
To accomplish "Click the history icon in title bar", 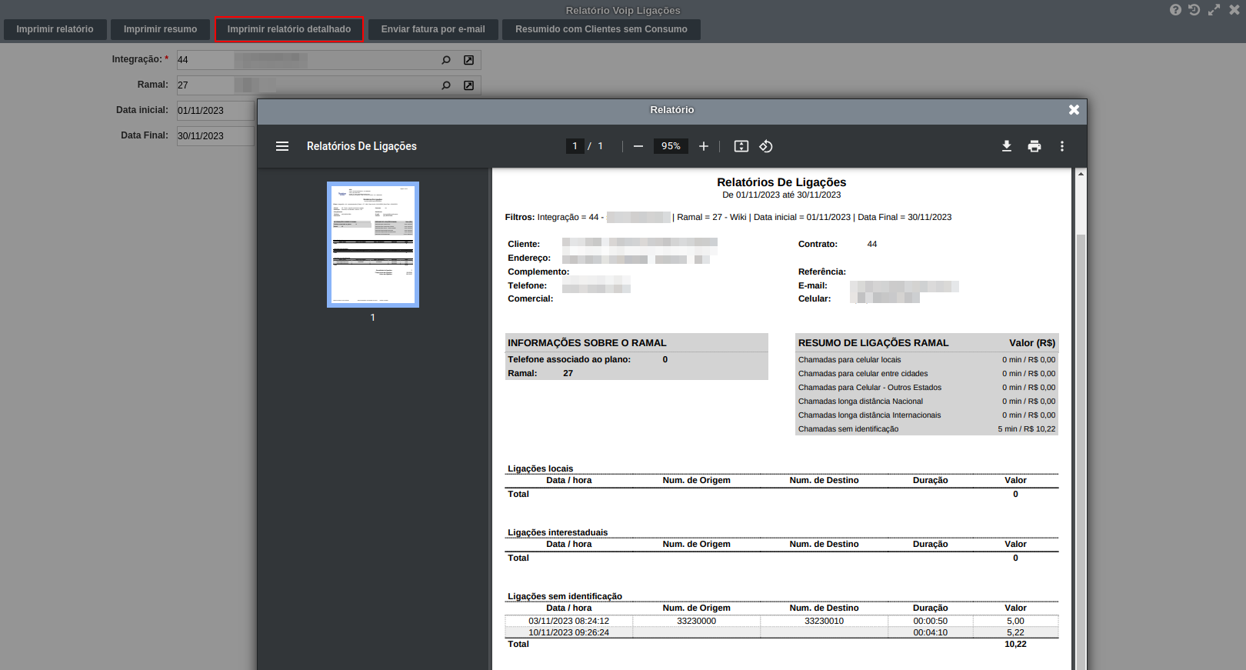I will coord(1194,10).
